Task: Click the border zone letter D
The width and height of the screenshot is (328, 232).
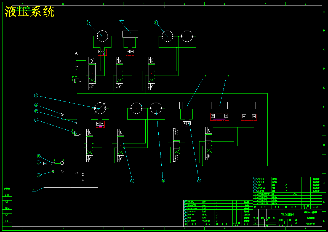Action: pyautogui.click(x=324, y=69)
